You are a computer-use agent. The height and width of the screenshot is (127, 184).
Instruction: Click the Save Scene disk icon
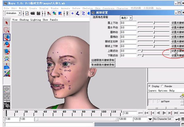tap(38, 13)
